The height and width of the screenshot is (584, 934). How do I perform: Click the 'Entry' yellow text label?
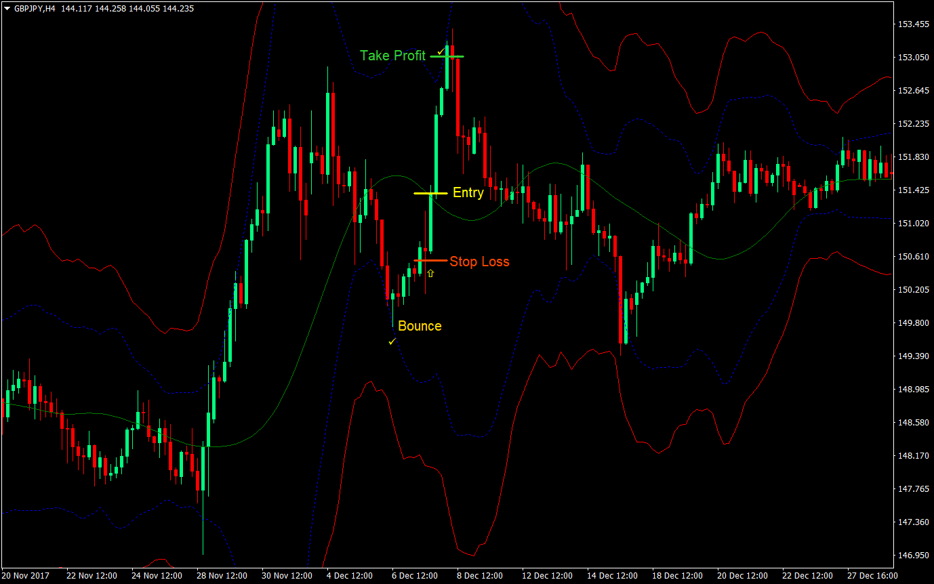pyautogui.click(x=468, y=192)
